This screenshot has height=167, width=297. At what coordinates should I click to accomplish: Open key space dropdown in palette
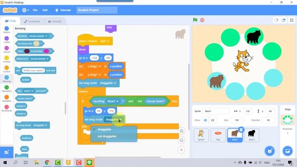pyautogui.click(x=28, y=91)
